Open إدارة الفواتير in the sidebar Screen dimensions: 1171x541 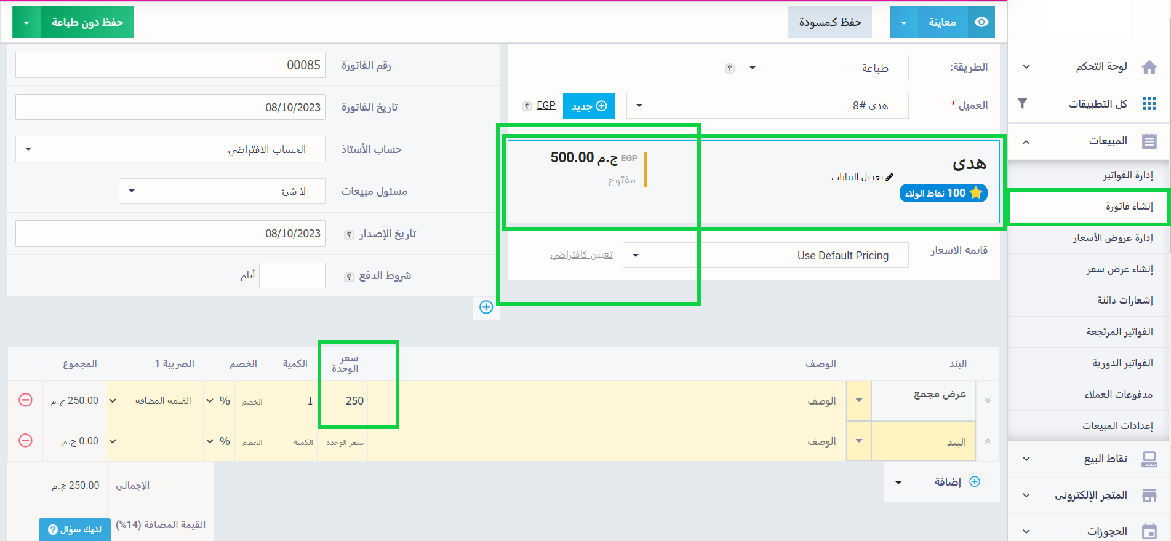pos(1127,175)
